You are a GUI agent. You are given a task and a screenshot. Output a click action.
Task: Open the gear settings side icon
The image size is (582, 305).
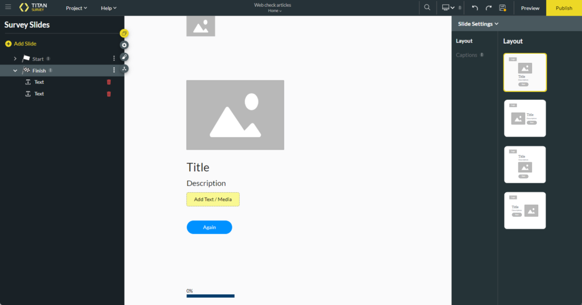point(124,45)
